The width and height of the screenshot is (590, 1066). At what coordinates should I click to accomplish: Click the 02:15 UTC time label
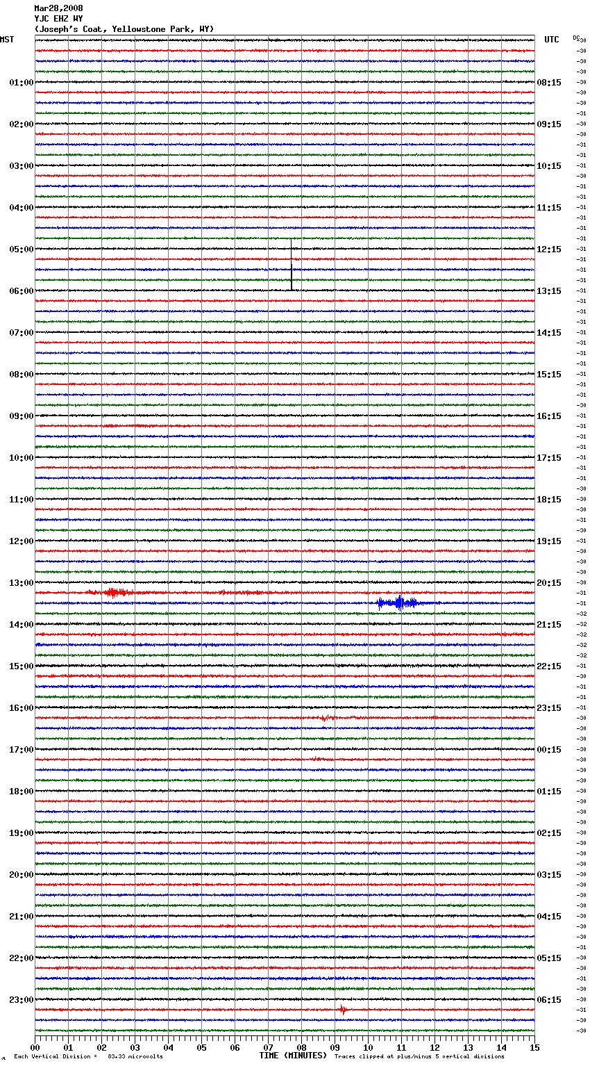(x=549, y=833)
